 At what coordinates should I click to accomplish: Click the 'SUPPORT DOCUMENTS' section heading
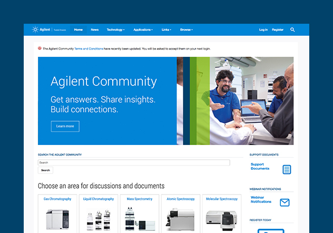pos(264,154)
